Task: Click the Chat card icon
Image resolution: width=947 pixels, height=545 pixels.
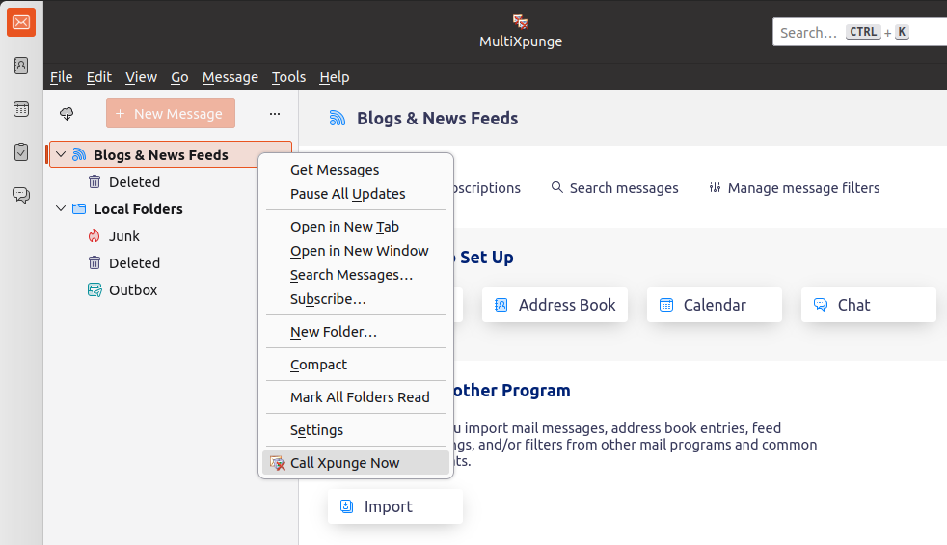Action: click(x=820, y=305)
